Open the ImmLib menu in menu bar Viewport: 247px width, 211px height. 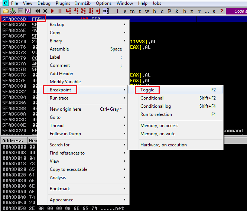[83, 3]
